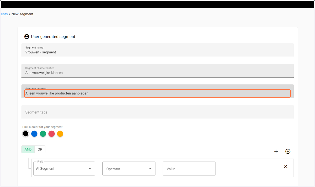The height and width of the screenshot is (187, 315).
Task: Click the 'User generated segment' heading
Action: (x=53, y=37)
